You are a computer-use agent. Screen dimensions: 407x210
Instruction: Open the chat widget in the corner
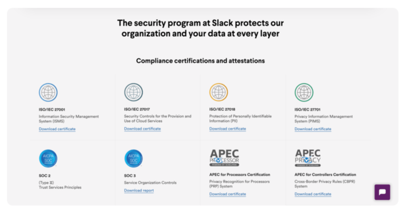pyautogui.click(x=382, y=192)
